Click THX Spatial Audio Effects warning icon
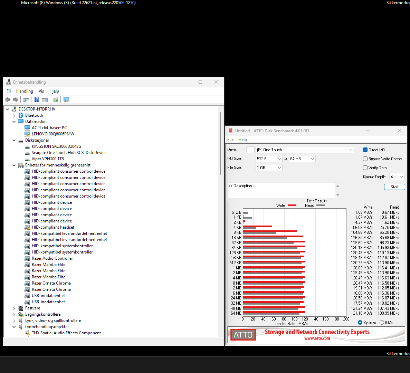The width and height of the screenshot is (410, 373). pyautogui.click(x=27, y=333)
